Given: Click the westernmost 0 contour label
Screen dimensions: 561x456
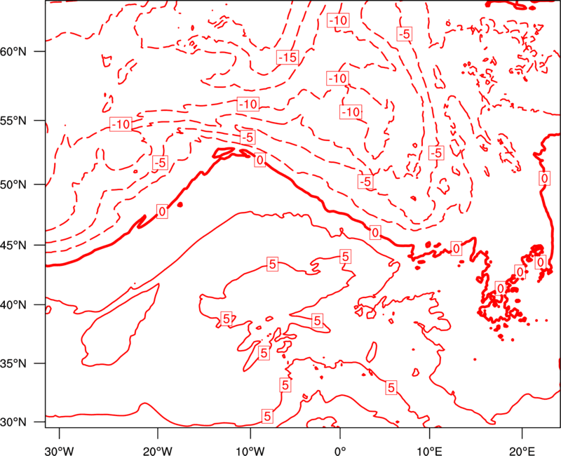Looking at the screenshot, I should (162, 212).
